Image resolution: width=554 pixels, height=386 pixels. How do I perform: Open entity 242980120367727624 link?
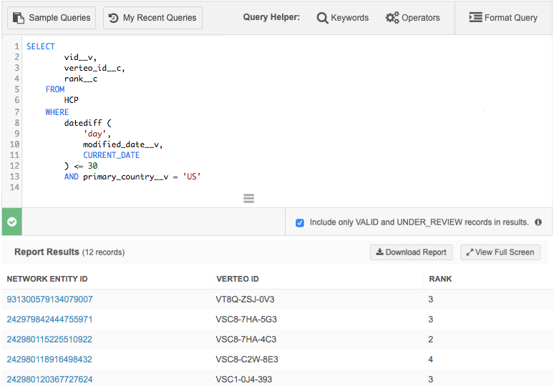click(49, 379)
